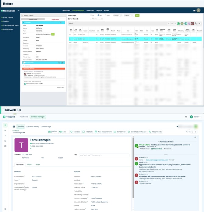Click the Add Note button
The height and width of the screenshot is (212, 204).
88,132
